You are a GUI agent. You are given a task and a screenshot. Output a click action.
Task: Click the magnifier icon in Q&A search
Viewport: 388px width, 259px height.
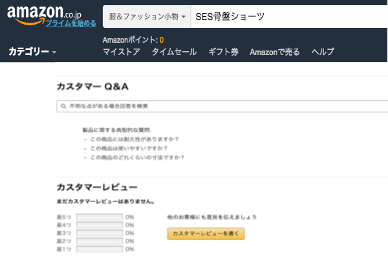[63, 106]
